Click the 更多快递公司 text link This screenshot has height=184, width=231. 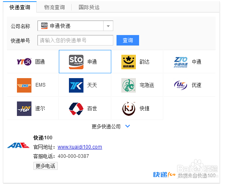(x=106, y=126)
